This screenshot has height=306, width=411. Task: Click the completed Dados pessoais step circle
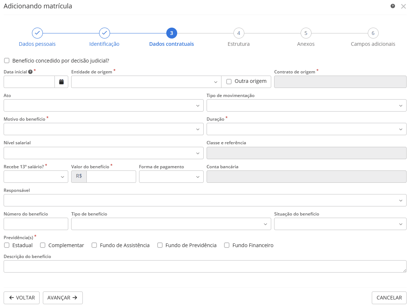pyautogui.click(x=37, y=33)
